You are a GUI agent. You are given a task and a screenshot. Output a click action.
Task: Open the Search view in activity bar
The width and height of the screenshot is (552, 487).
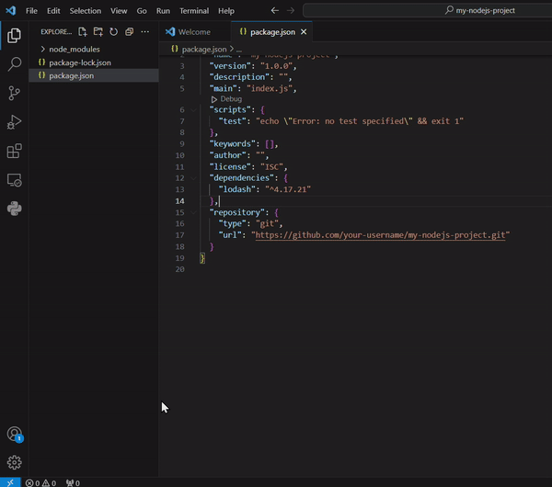point(15,64)
